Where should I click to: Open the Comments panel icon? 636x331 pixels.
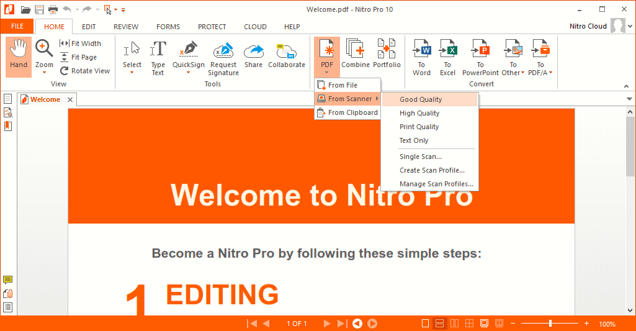[7, 280]
